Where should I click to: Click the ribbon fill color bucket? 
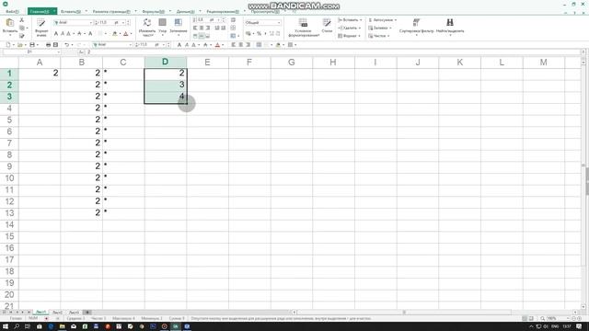[x=115, y=34]
